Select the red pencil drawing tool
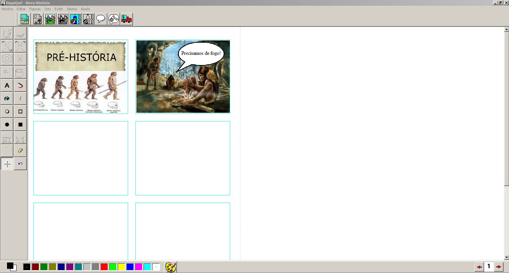Viewport: 509px width, 273px height. pyautogui.click(x=20, y=85)
